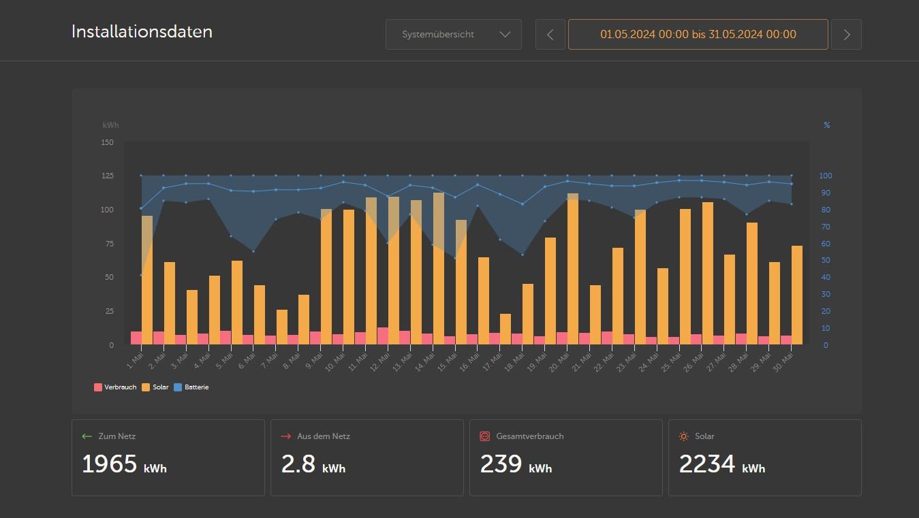The width and height of the screenshot is (919, 518).
Task: Click the Installationsdaten heading
Action: coord(142,32)
